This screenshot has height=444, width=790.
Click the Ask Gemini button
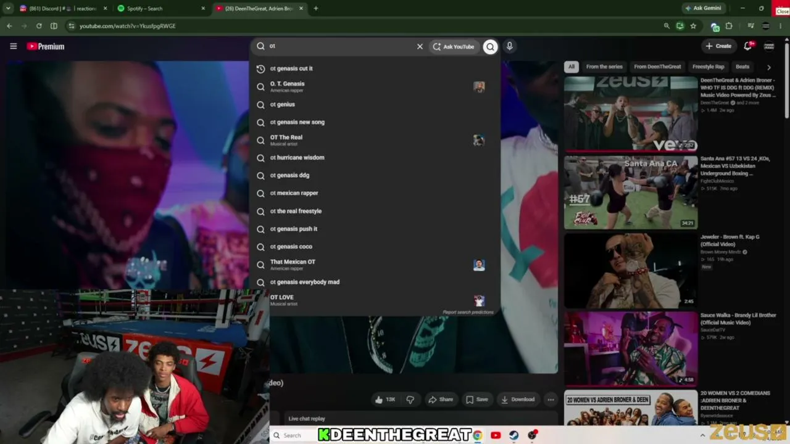703,8
